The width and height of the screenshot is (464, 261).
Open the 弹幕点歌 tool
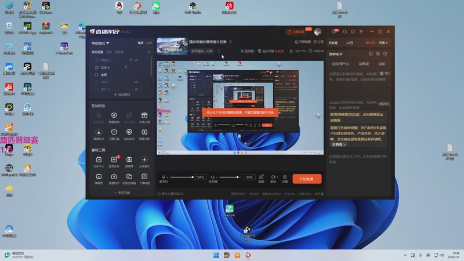(x=144, y=134)
